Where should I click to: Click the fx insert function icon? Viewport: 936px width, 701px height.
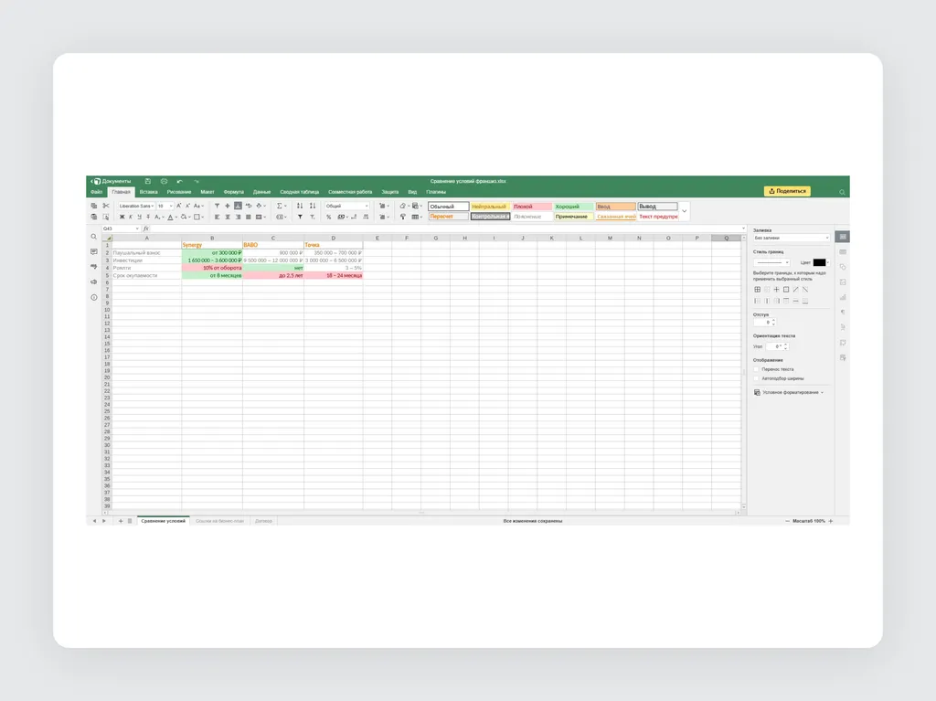(x=145, y=228)
